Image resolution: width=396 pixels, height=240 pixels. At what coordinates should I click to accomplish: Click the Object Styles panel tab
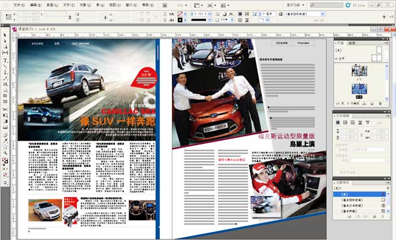click(342, 182)
